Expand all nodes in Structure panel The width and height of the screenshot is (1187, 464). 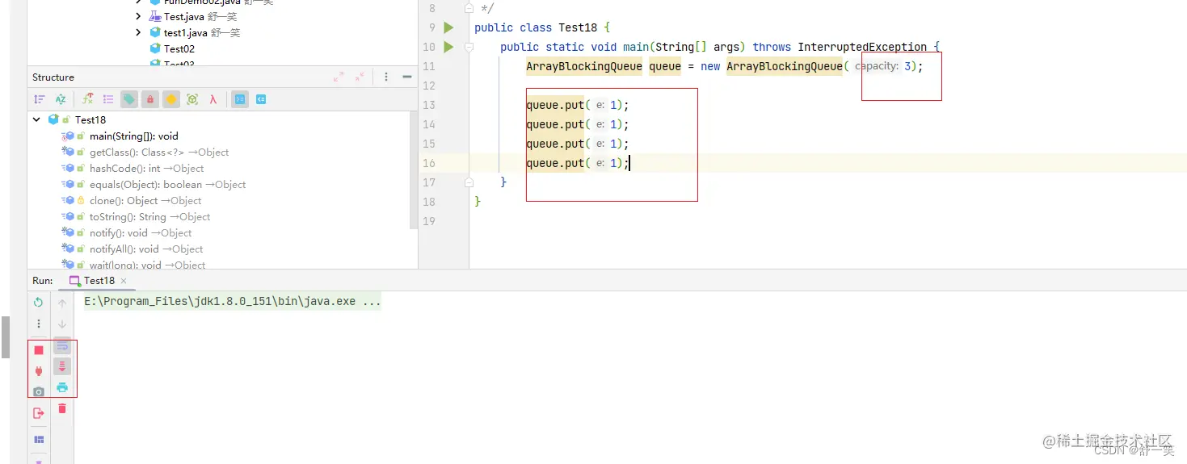pyautogui.click(x=339, y=77)
